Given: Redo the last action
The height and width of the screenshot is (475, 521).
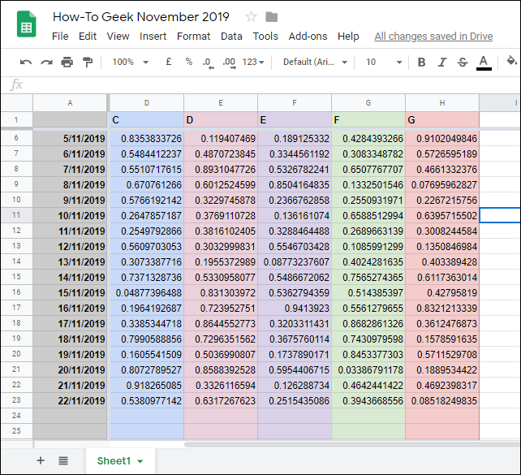Looking at the screenshot, I should (46, 63).
